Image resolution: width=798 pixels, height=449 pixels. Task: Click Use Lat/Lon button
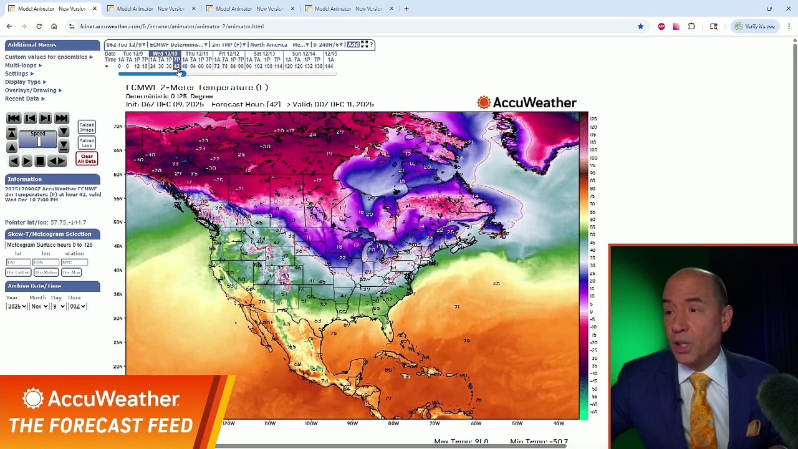[x=18, y=273]
